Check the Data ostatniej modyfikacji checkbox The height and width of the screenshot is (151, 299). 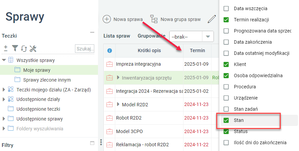click(x=226, y=53)
